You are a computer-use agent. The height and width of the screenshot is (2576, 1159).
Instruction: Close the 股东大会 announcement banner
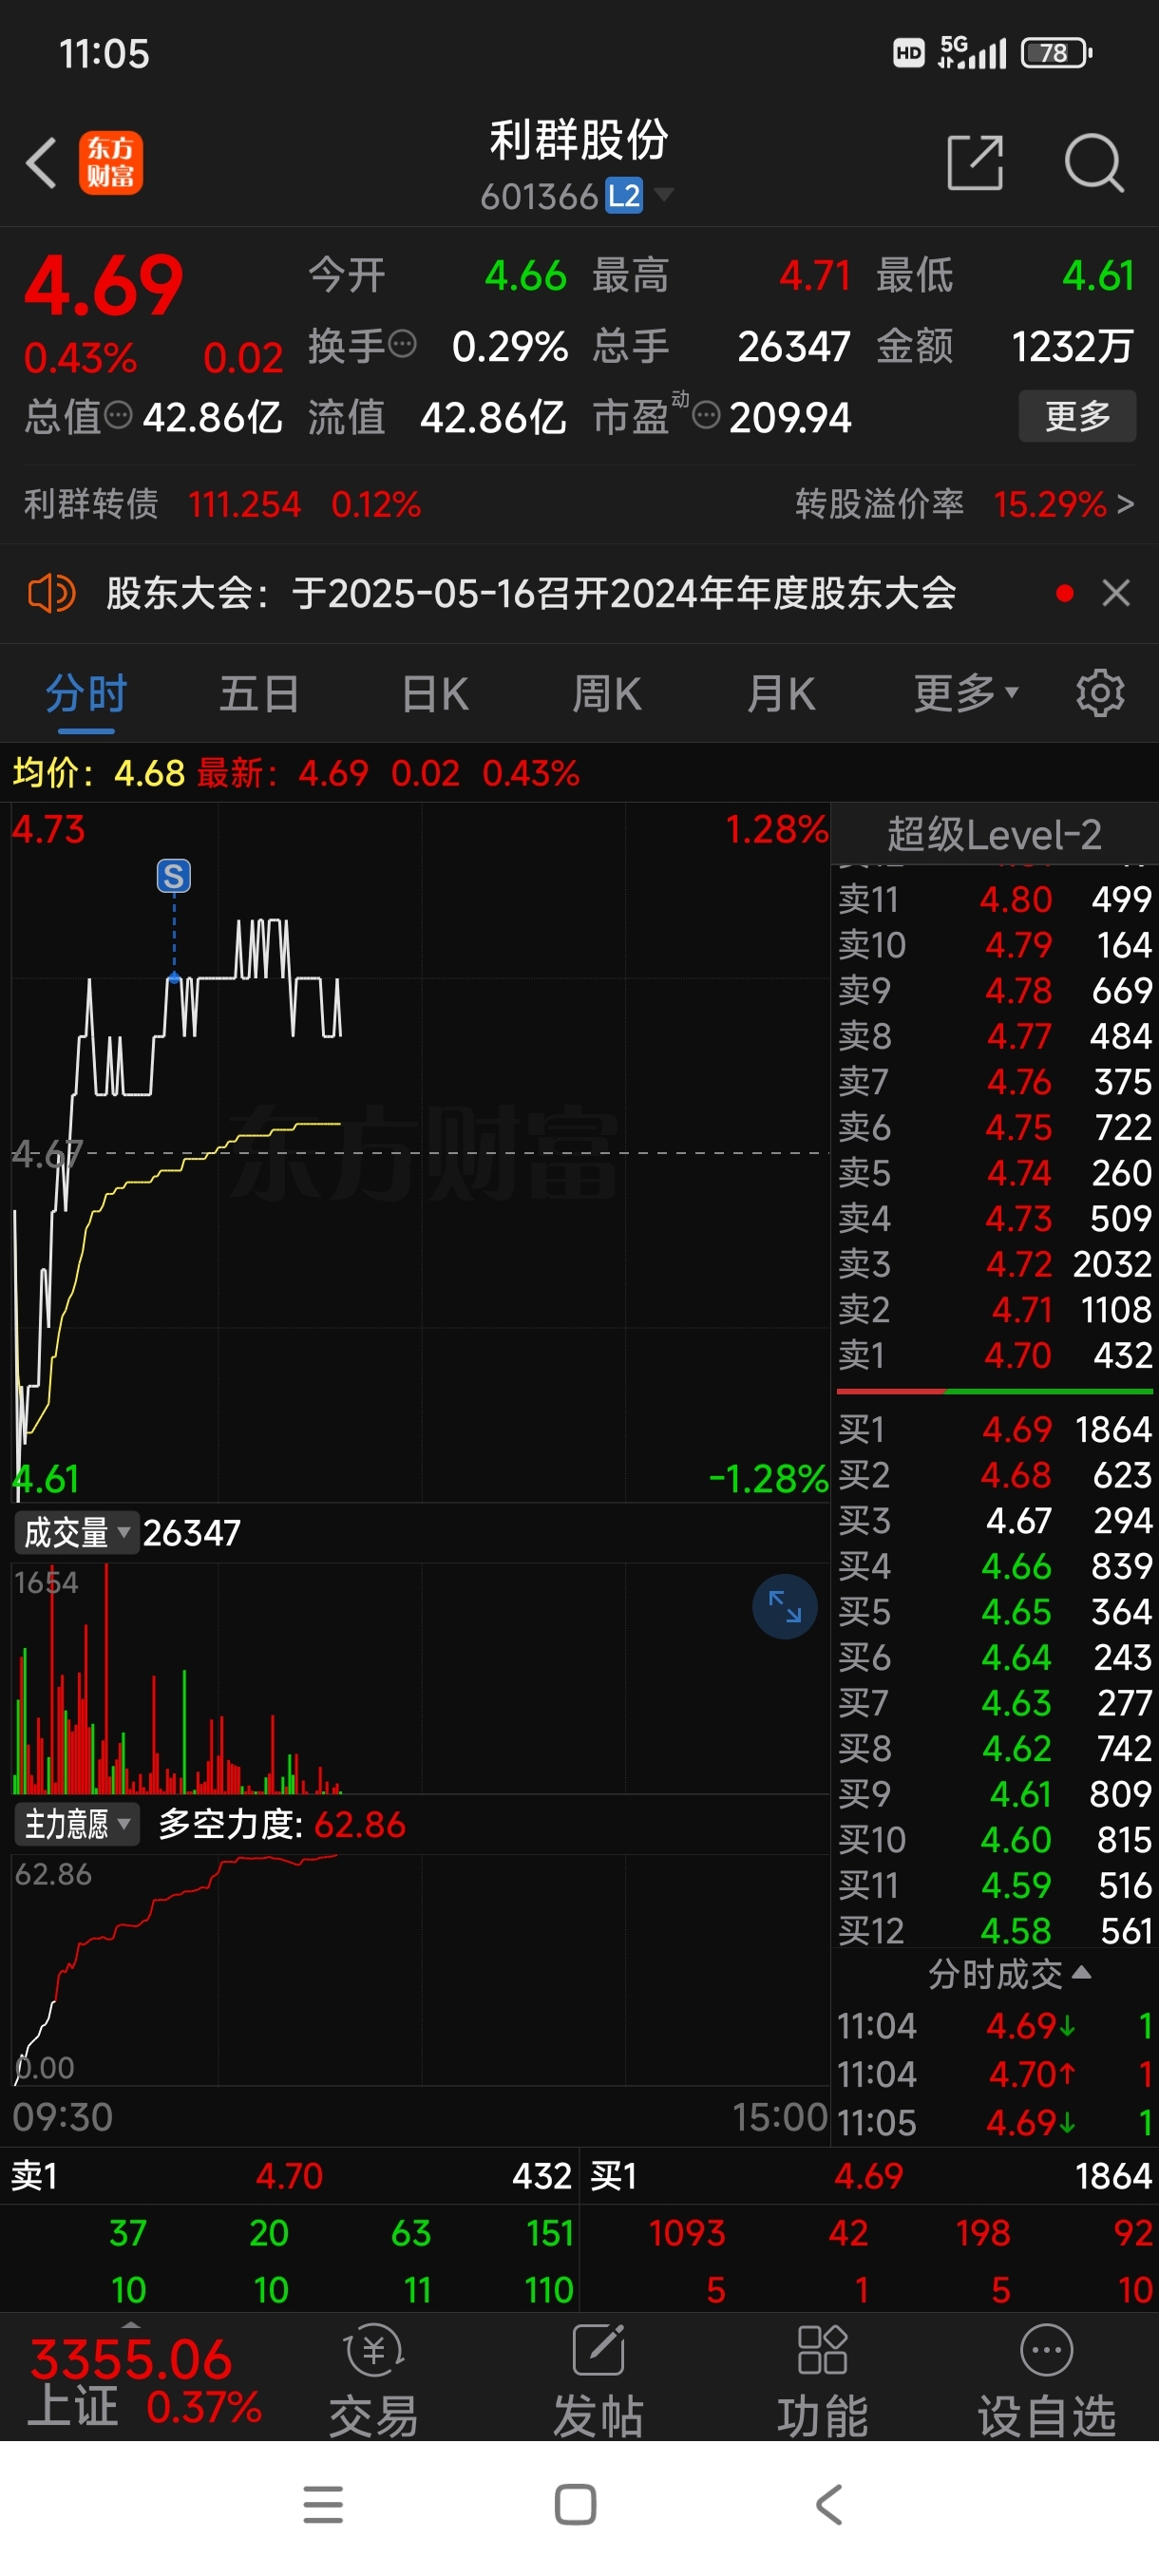(x=1116, y=593)
